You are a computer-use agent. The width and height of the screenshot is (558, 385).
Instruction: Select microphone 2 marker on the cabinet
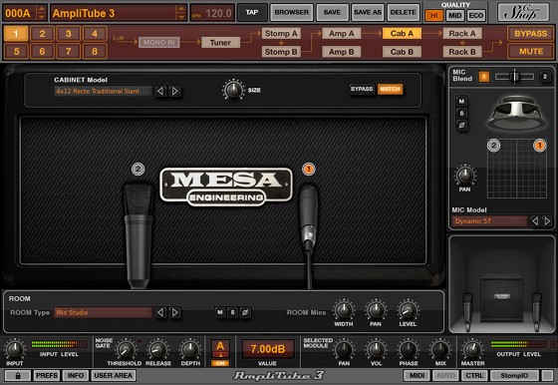139,169
